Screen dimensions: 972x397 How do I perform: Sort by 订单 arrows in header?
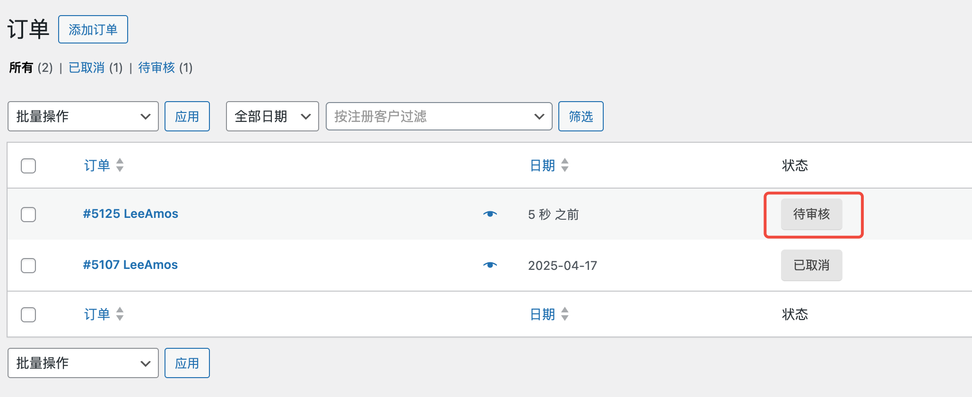[120, 165]
